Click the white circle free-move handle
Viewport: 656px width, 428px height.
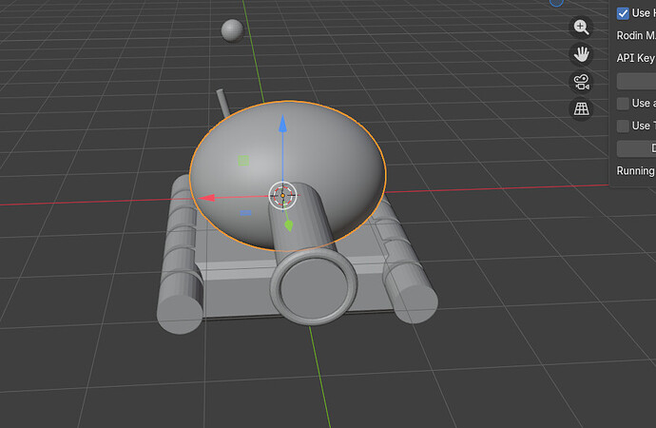pos(282,195)
